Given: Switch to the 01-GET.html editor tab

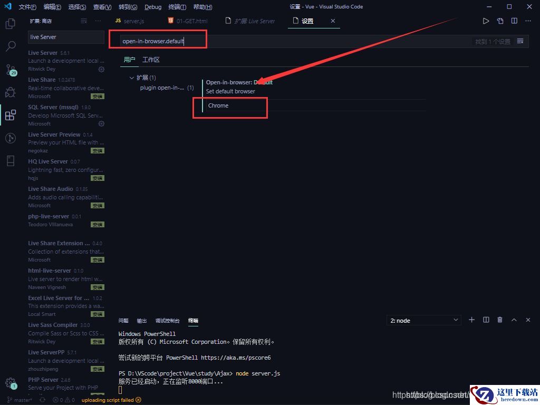Looking at the screenshot, I should click(188, 21).
